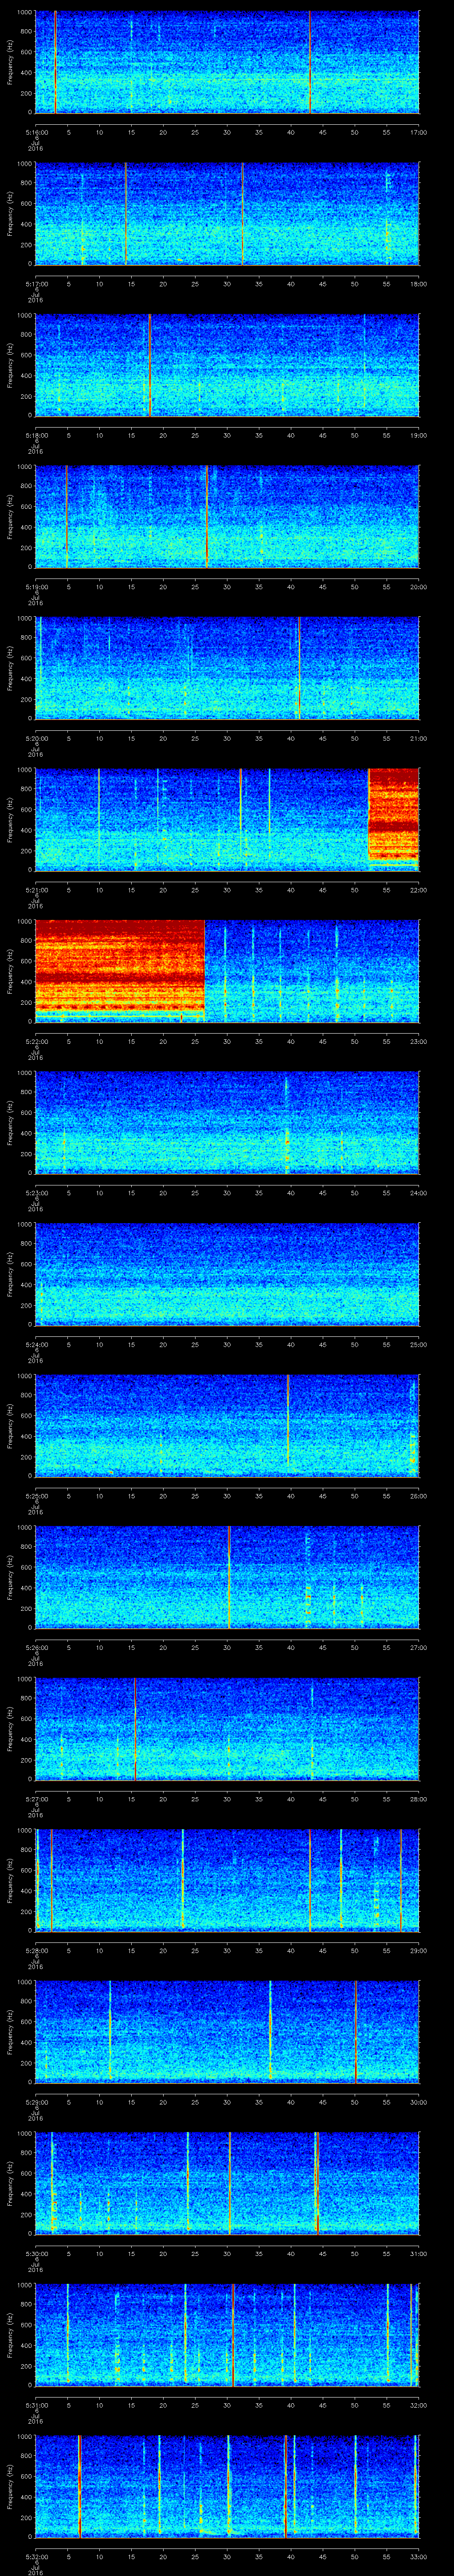454x2576 pixels.
Task: Click Frequency (Hz) axis label of 5:16:00 panel
Action: tap(10, 62)
